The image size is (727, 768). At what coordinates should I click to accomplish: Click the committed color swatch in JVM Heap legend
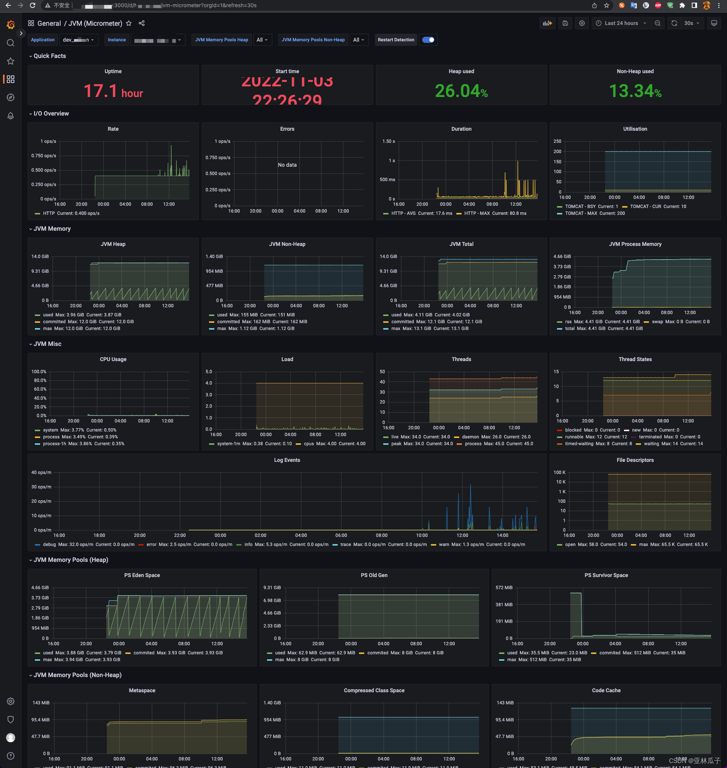click(x=37, y=321)
